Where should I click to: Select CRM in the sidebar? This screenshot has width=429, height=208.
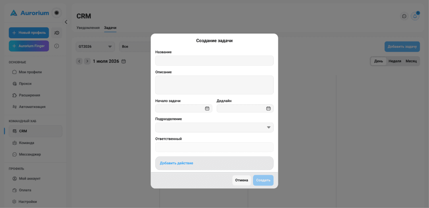35,131
